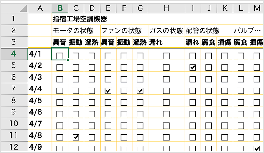Tick the 4/3 gas 漏れ checkbox

coord(166,79)
